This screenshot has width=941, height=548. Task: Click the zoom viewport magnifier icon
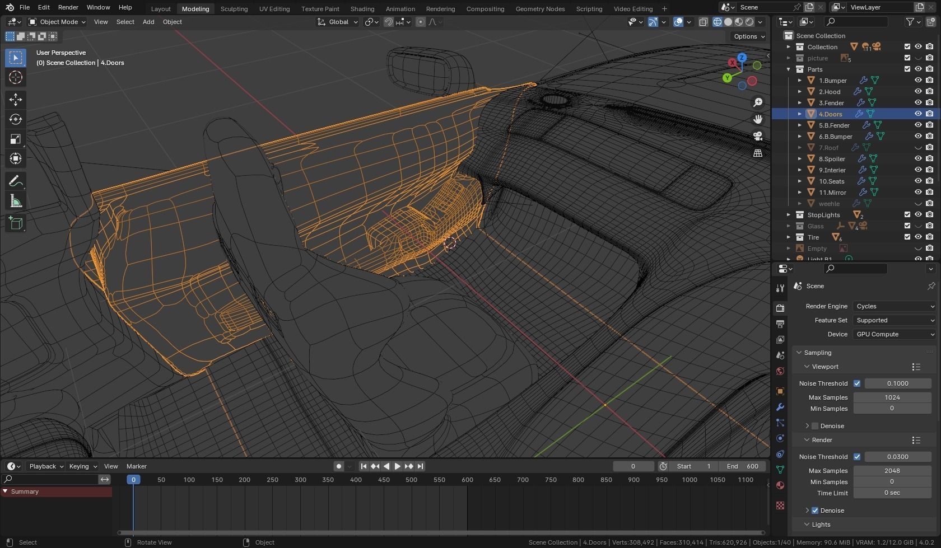(758, 102)
